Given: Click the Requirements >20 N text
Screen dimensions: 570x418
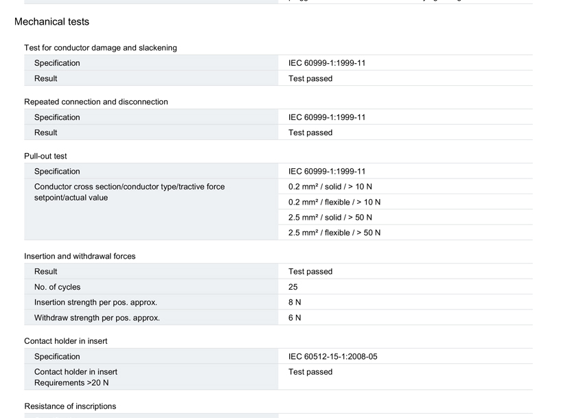Looking at the screenshot, I should click(71, 383).
